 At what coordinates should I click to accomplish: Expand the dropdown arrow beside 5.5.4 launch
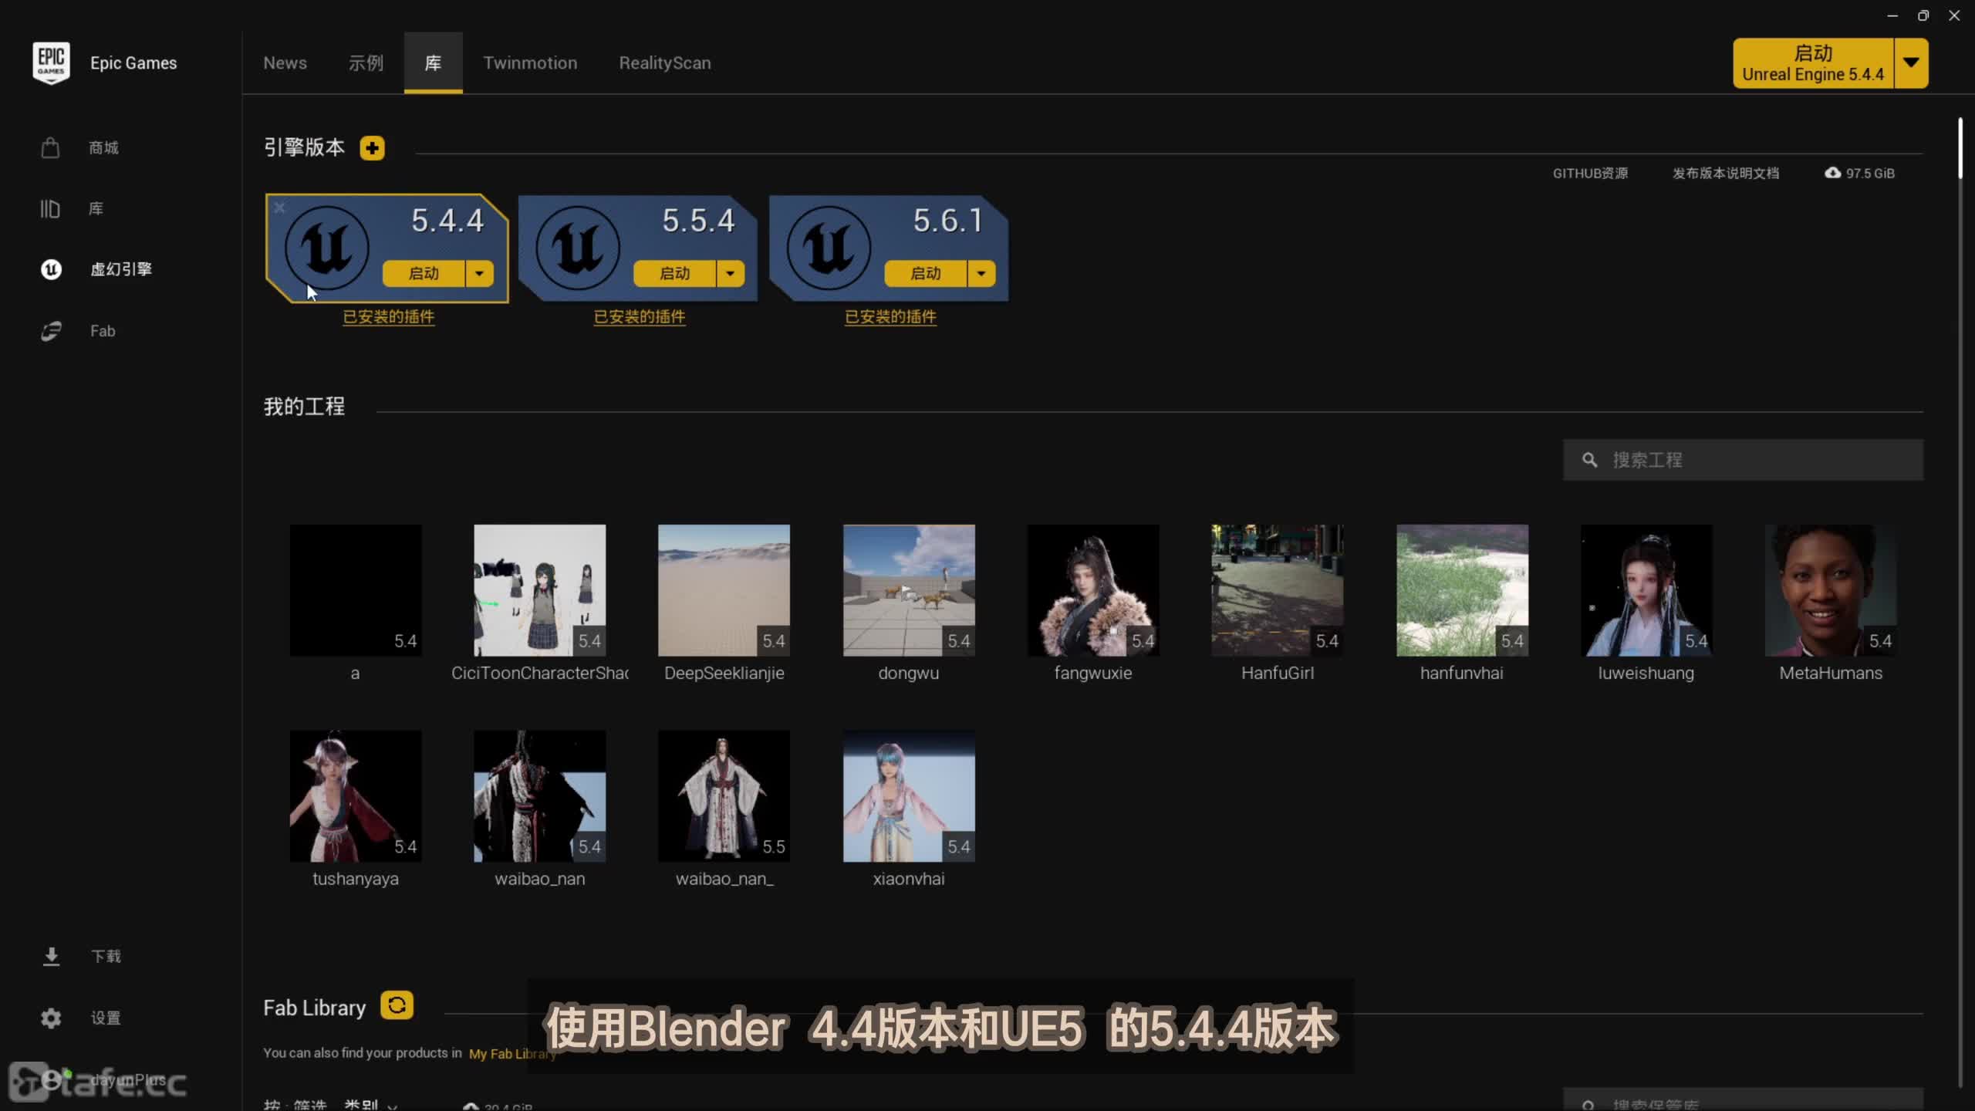tap(730, 273)
